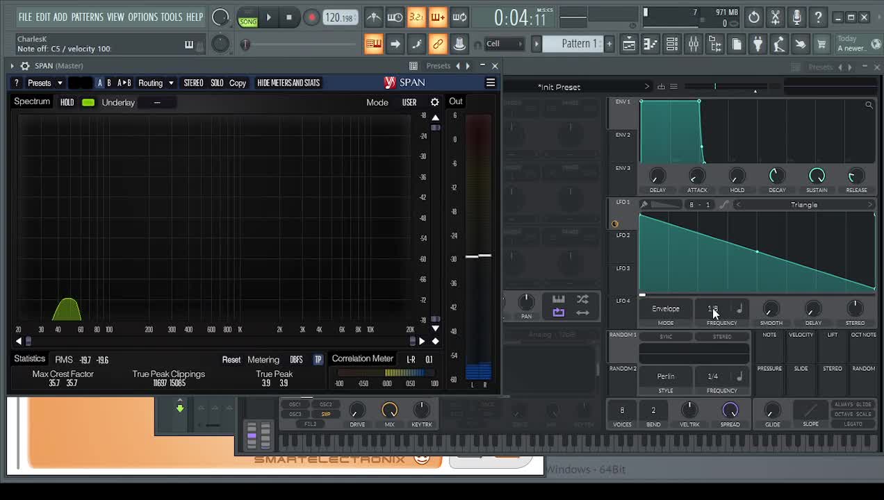Open the piano roll view icon
884x500 pixels.
pyautogui.click(x=650, y=44)
